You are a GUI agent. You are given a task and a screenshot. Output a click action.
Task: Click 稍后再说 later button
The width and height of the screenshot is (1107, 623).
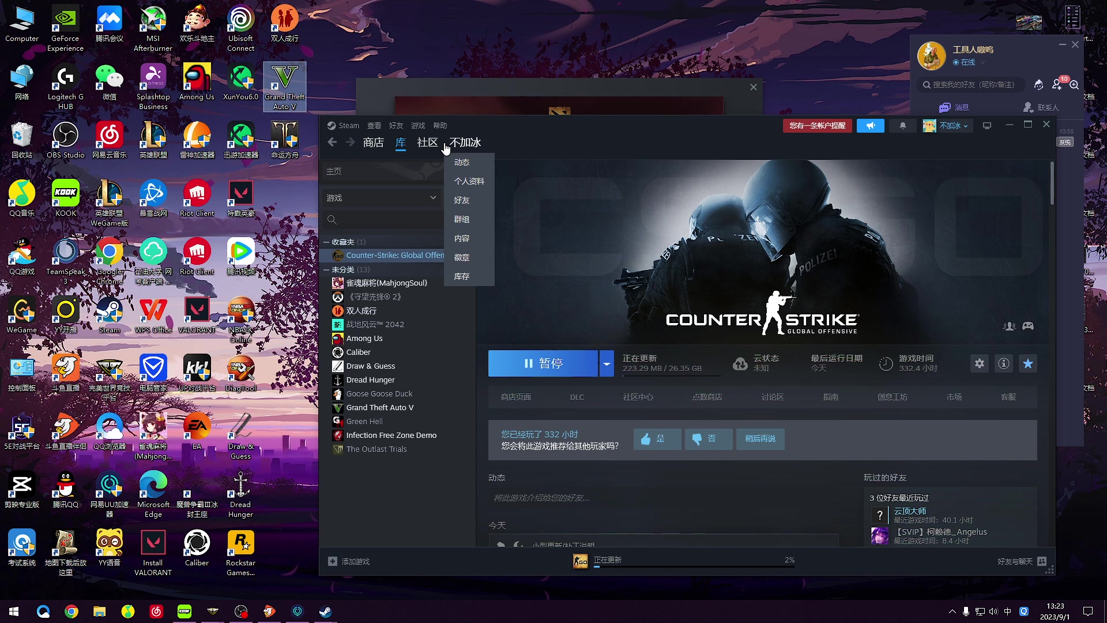point(760,439)
